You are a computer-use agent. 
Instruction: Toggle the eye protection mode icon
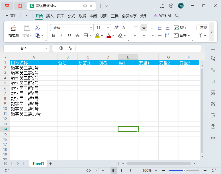click(x=89, y=170)
